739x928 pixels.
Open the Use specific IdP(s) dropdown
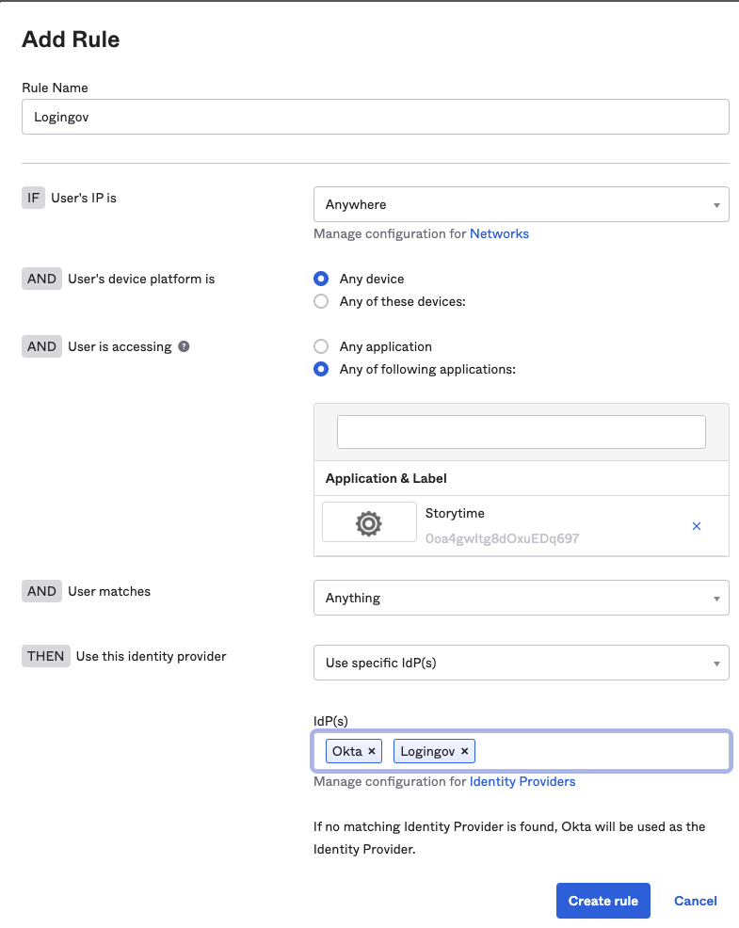(x=521, y=663)
